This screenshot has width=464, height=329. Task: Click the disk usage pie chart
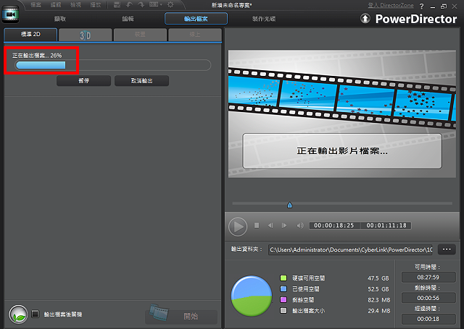(x=252, y=296)
